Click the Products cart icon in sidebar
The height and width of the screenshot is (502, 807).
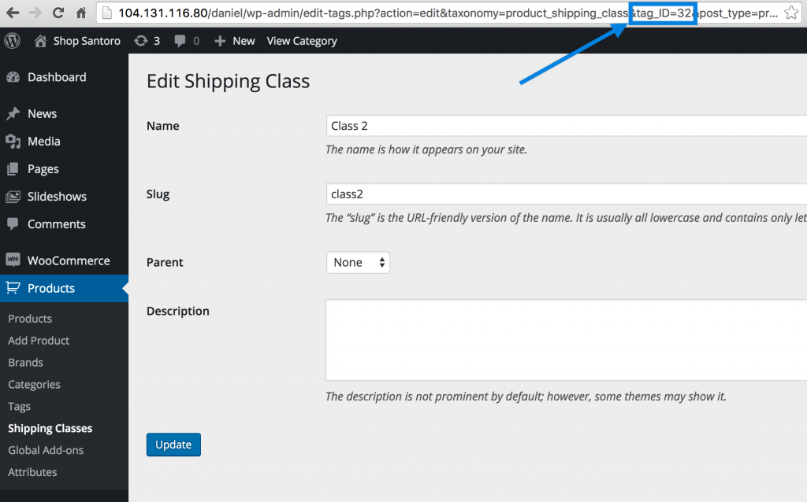click(13, 288)
